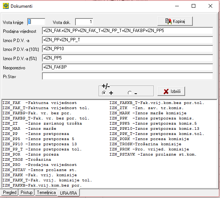Focus the Vrsta knjige input field
Screen dimensions: 220x198
36,22
